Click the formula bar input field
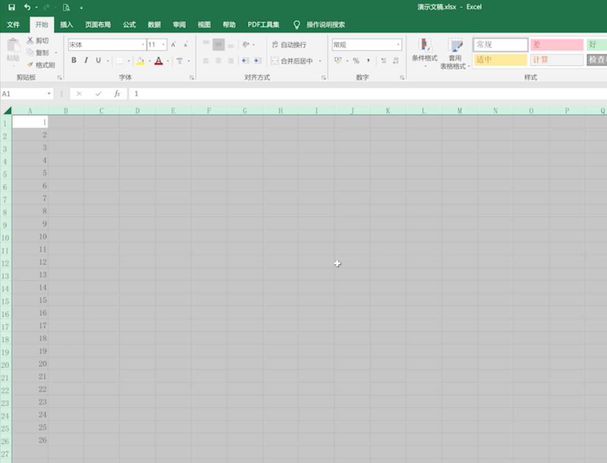607x463 pixels. tap(368, 94)
